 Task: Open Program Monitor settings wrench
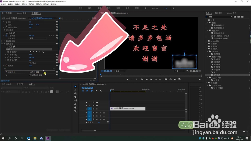point(187,71)
